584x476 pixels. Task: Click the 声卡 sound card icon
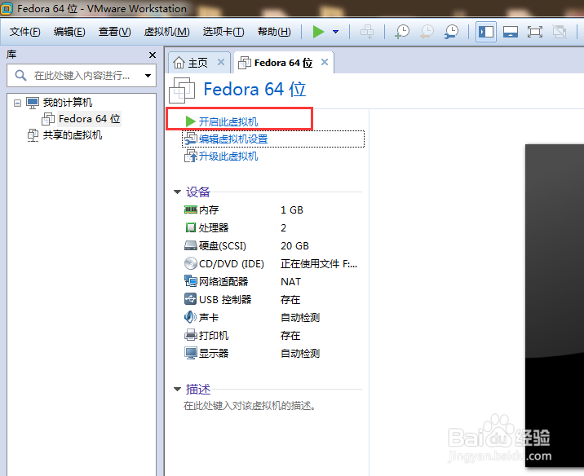click(190, 317)
